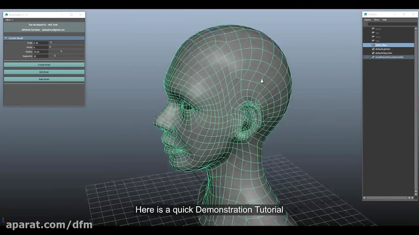The width and height of the screenshot is (419, 235).
Task: Click Outliner horizontal scrollbar right arrow
Action: (412, 198)
